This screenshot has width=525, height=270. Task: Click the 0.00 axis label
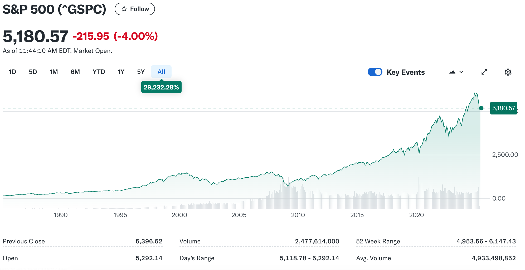[499, 198]
